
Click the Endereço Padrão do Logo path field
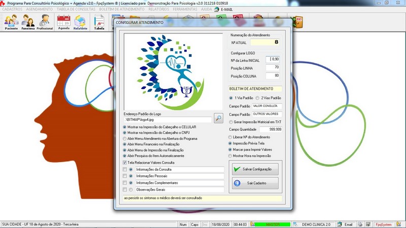coord(168,120)
